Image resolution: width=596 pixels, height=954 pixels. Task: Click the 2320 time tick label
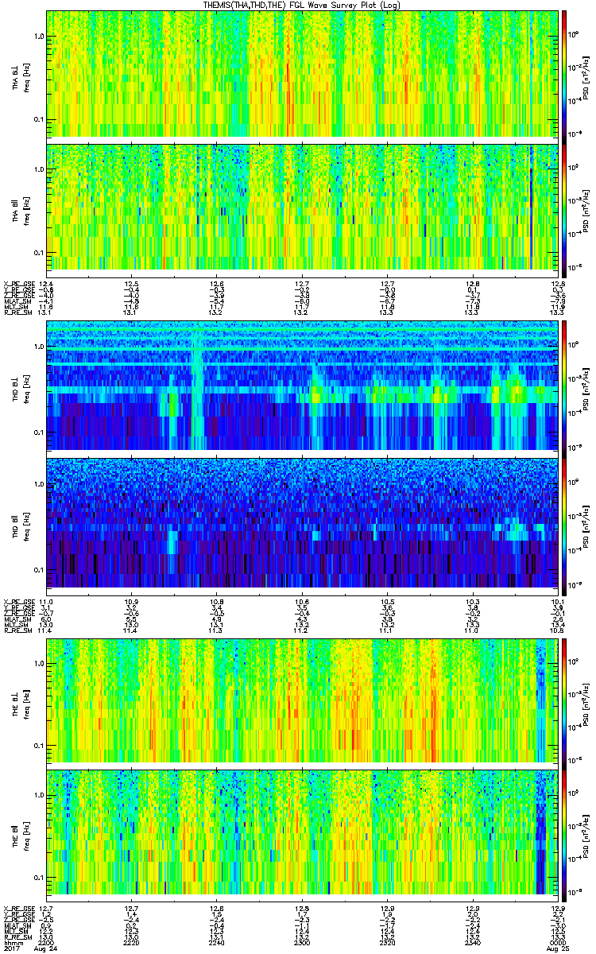pyautogui.click(x=386, y=942)
